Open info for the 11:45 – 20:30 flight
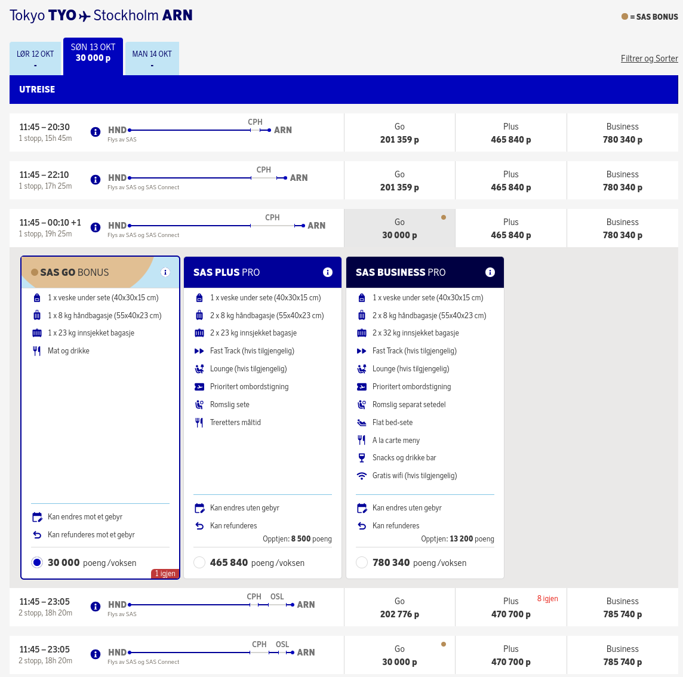The height and width of the screenshot is (677, 683). [96, 131]
